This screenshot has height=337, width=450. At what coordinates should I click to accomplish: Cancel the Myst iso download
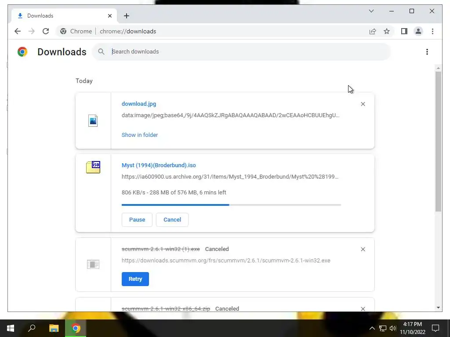point(172,220)
